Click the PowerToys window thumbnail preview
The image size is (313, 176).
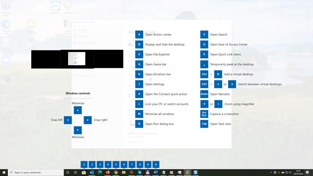pos(77,59)
